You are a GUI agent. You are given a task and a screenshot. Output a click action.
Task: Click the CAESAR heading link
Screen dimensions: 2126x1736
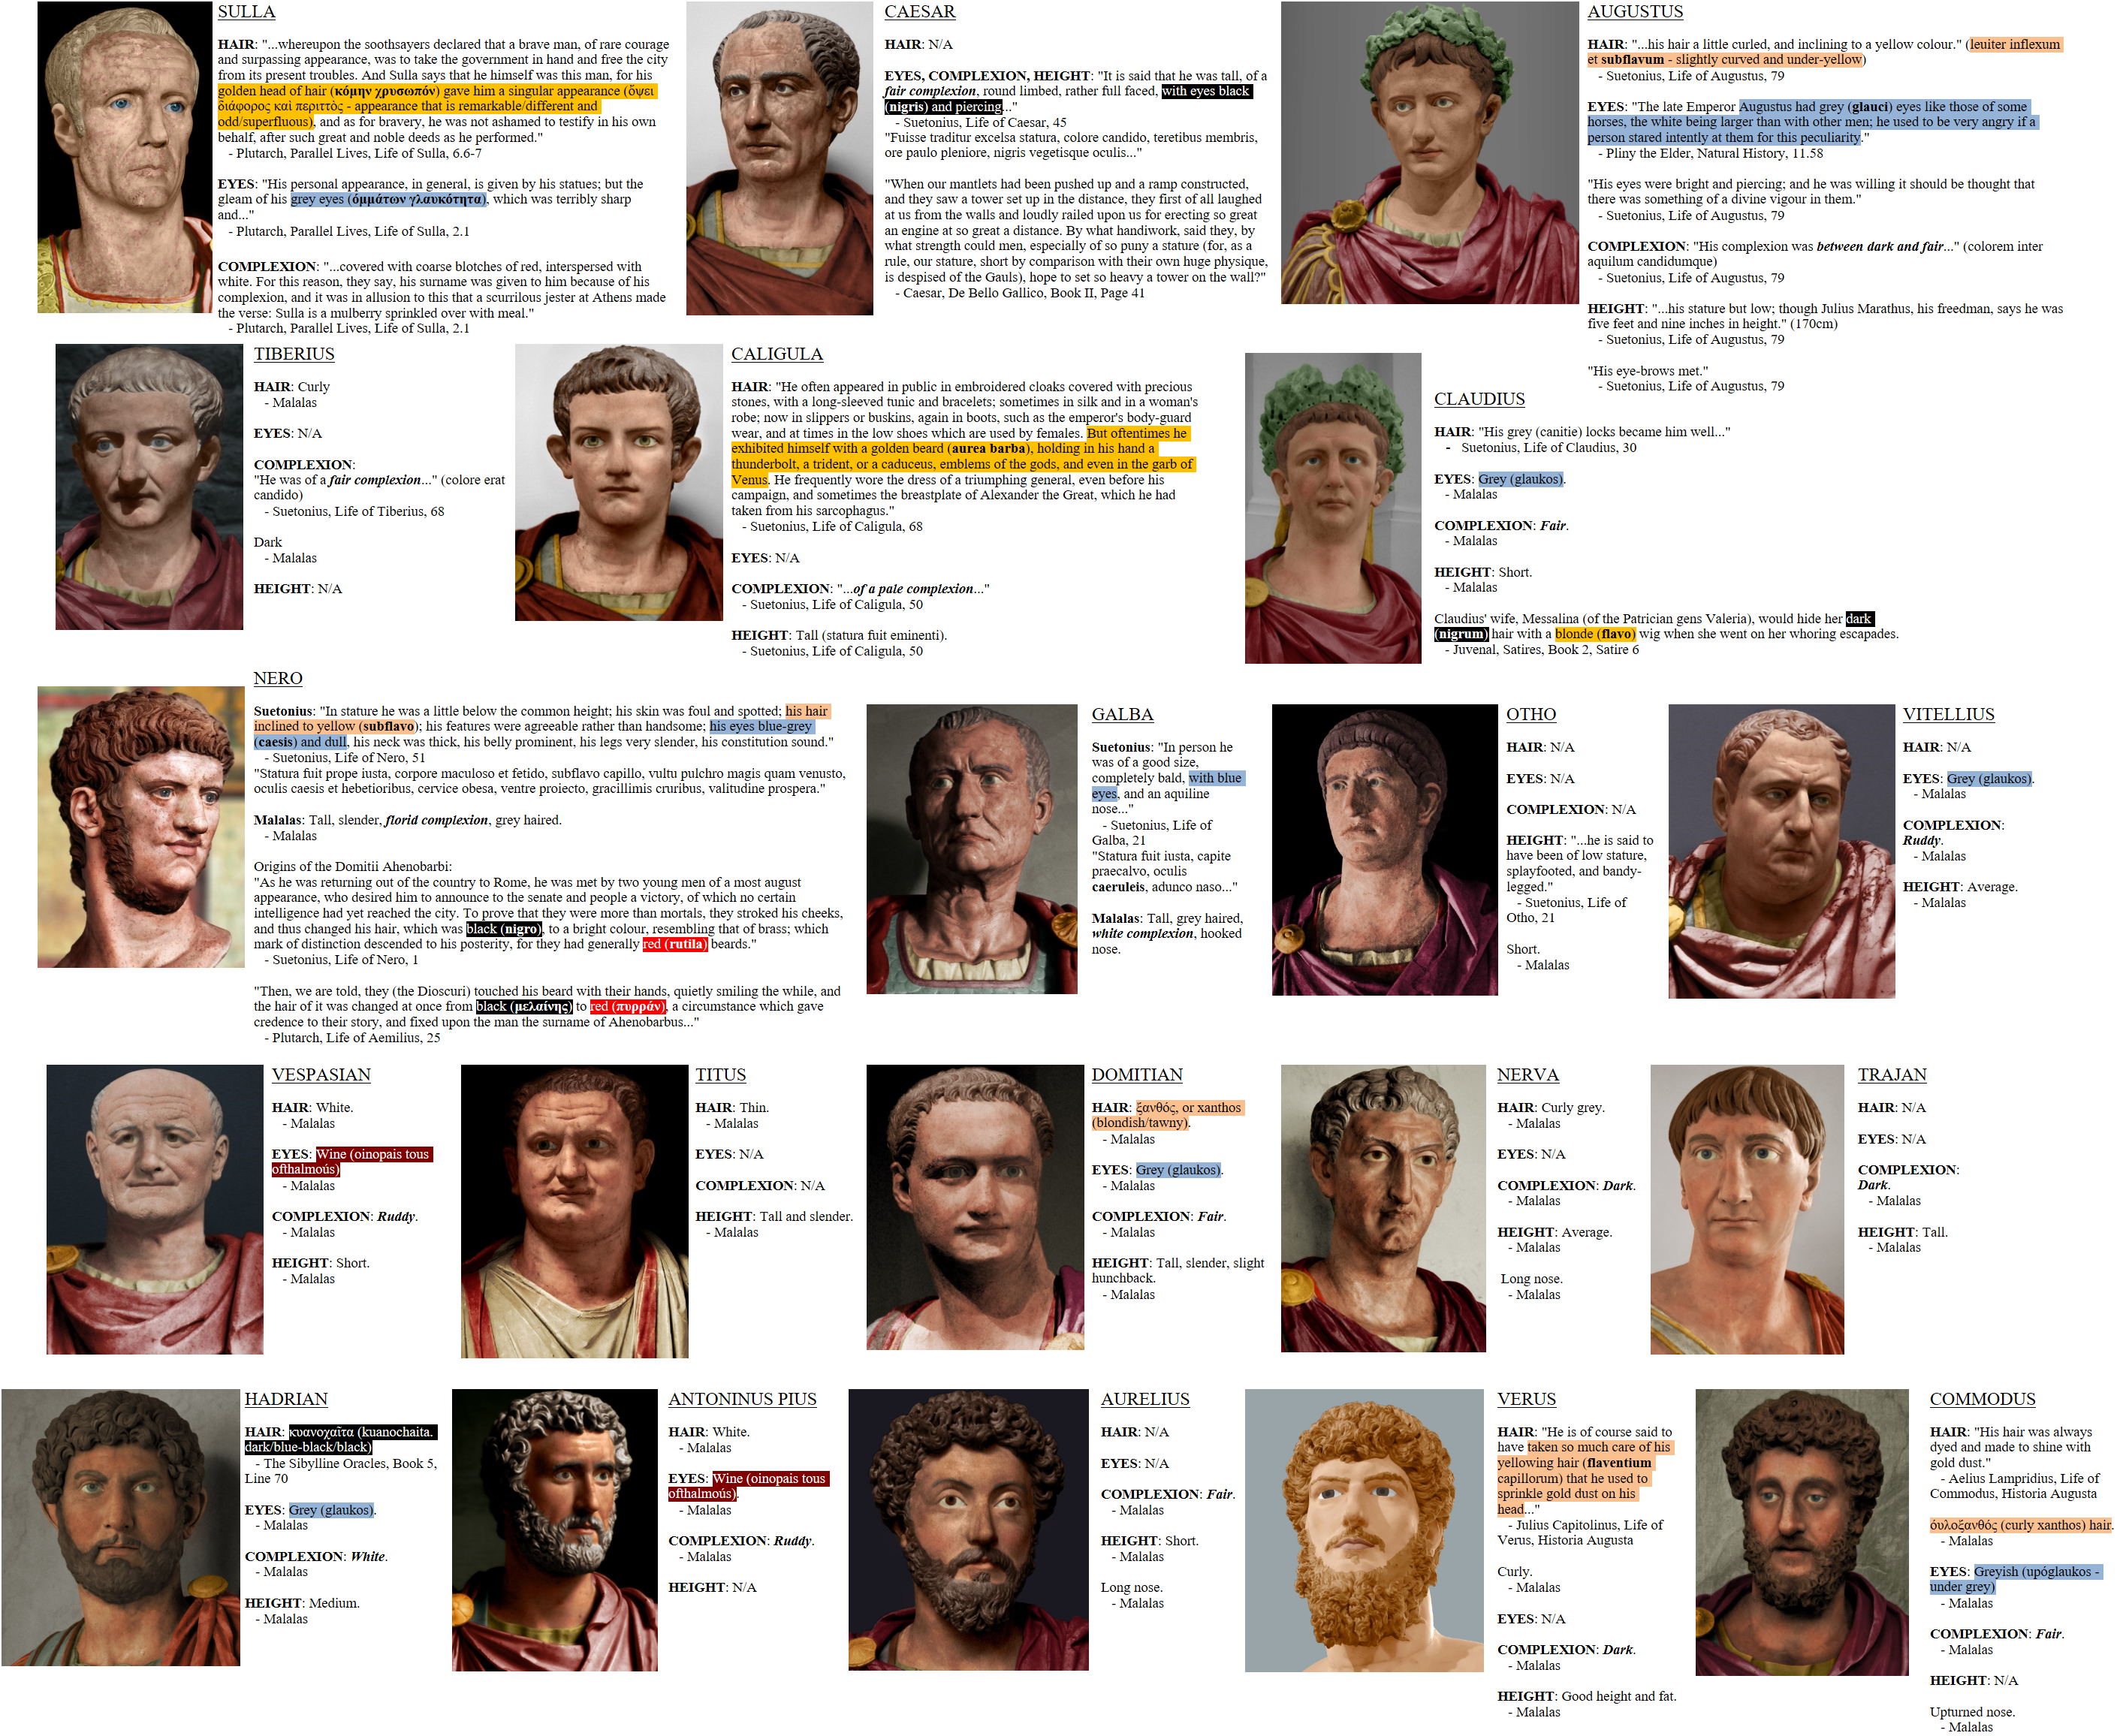(x=919, y=12)
